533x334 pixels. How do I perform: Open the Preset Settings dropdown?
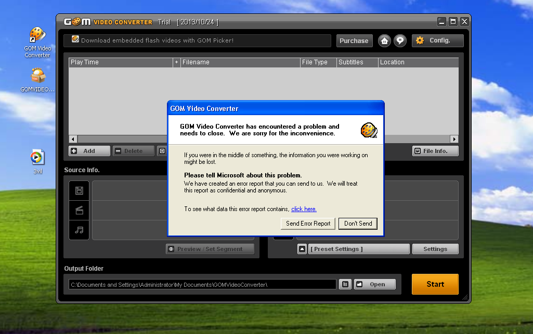pyautogui.click(x=359, y=249)
